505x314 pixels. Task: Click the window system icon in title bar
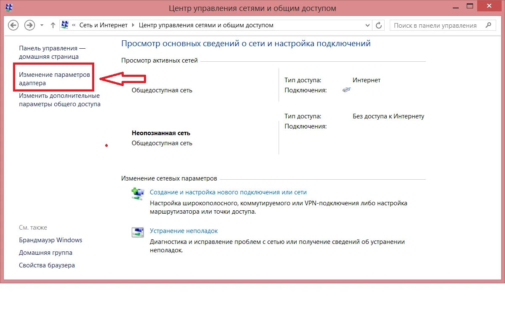pyautogui.click(x=9, y=8)
